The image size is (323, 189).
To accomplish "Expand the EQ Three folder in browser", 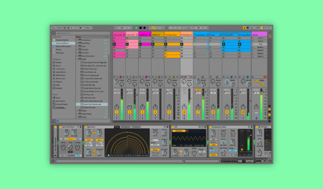I will [x=77, y=53].
